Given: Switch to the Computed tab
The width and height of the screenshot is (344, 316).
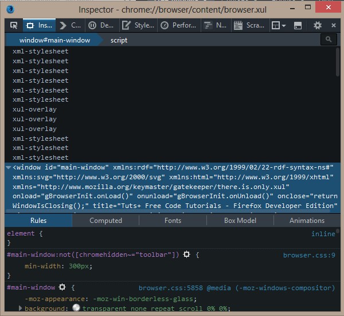Looking at the screenshot, I should pos(105,221).
